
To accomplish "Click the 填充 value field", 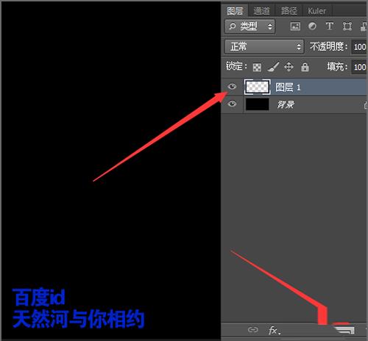I will coord(359,67).
